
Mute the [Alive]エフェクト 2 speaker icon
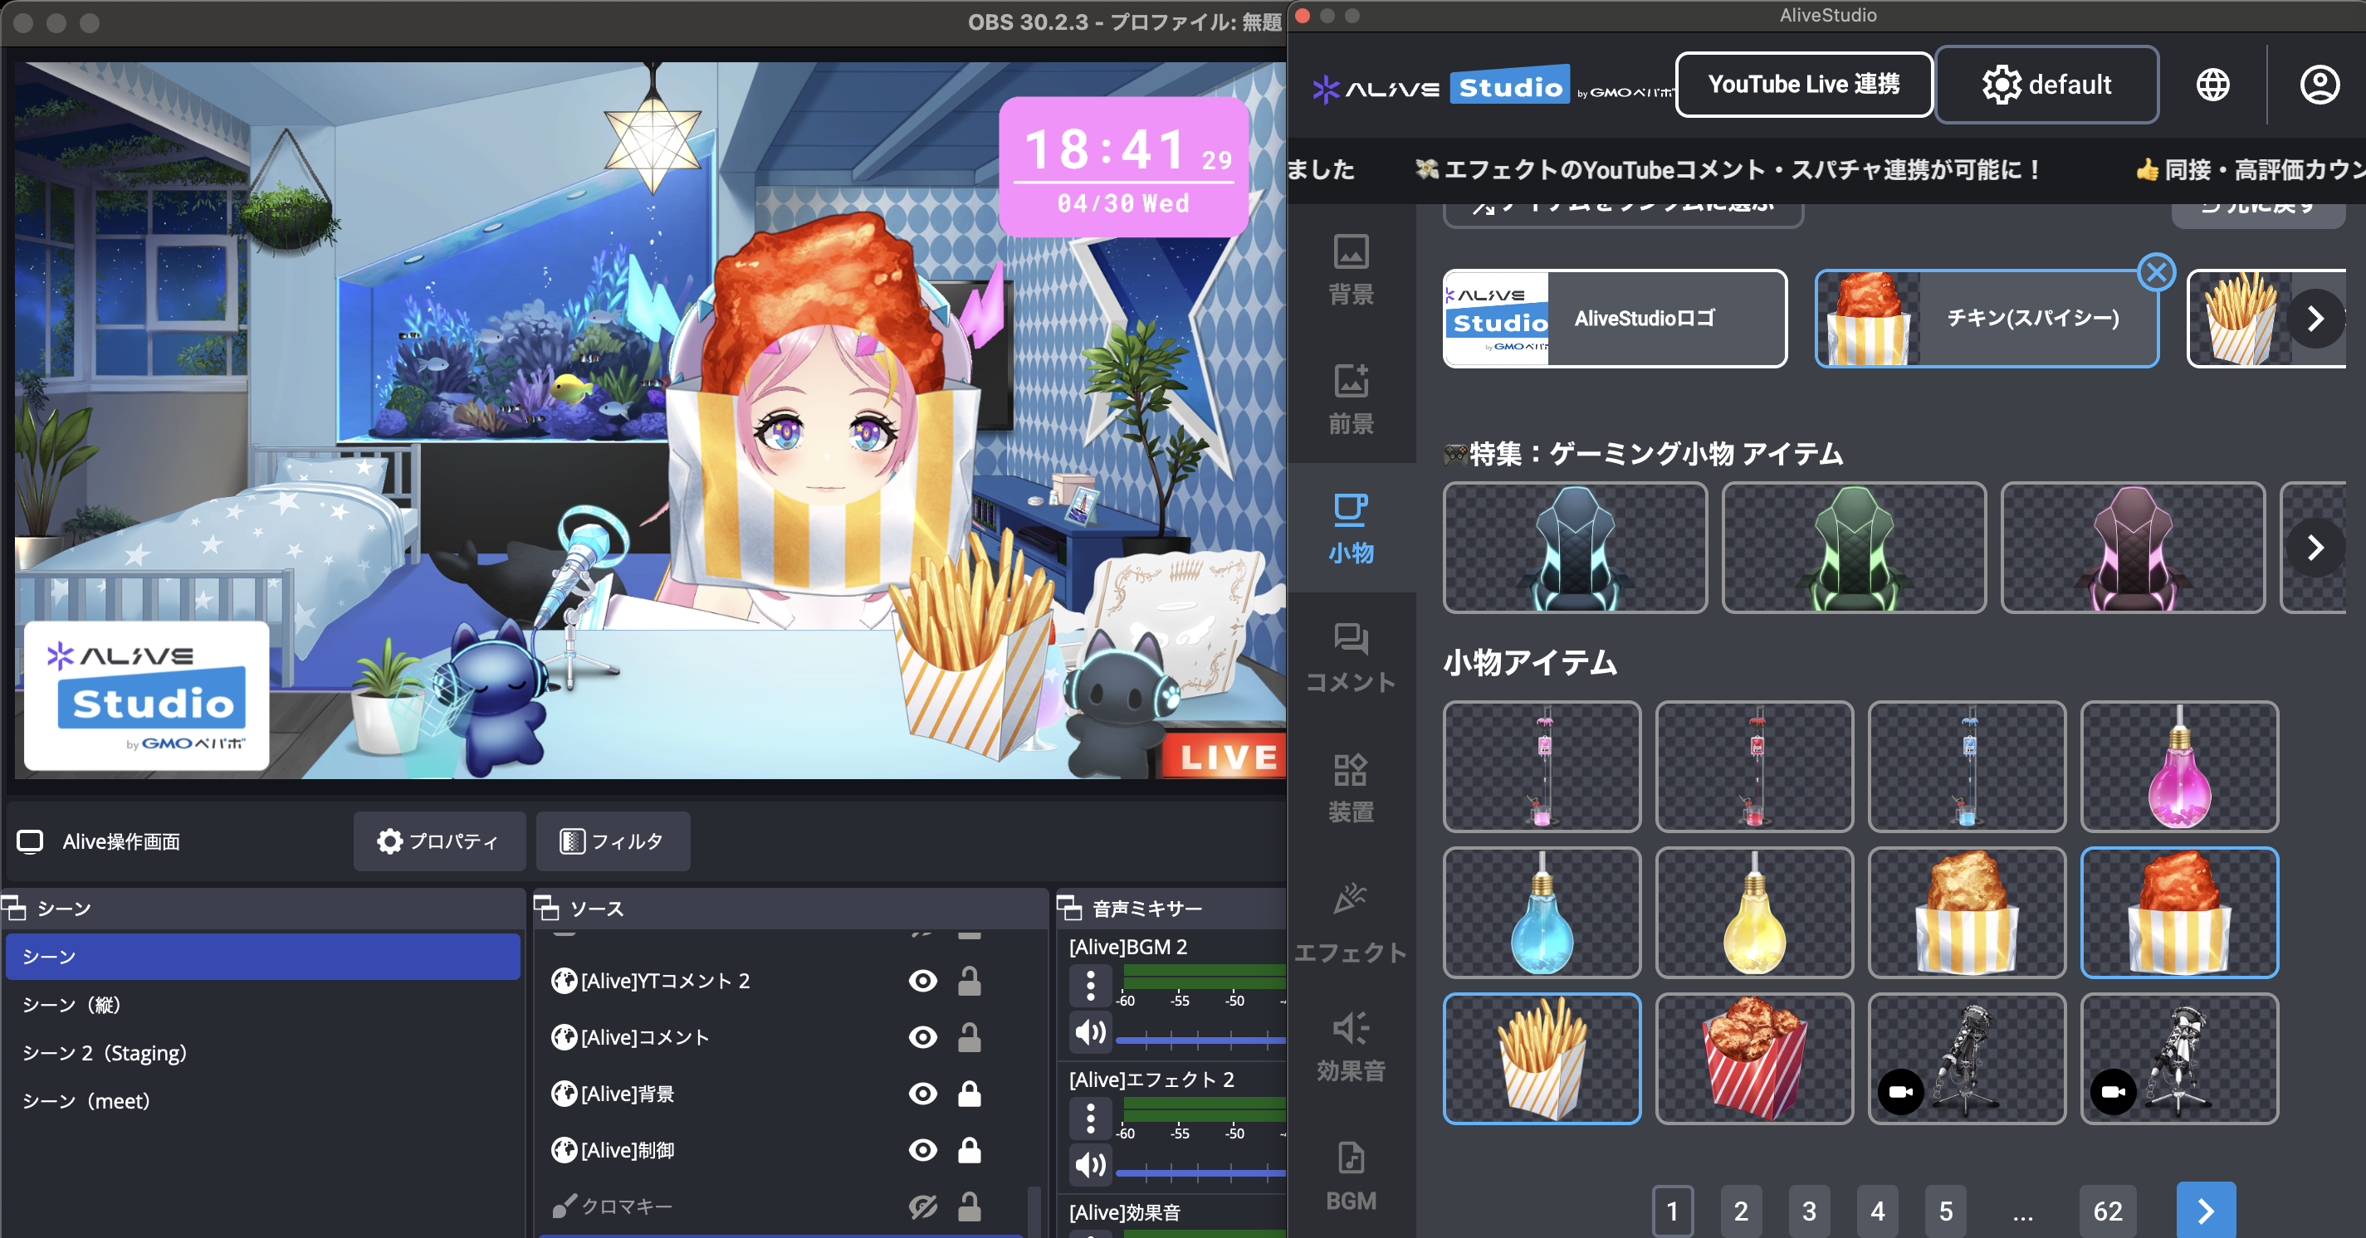pyautogui.click(x=1090, y=1165)
